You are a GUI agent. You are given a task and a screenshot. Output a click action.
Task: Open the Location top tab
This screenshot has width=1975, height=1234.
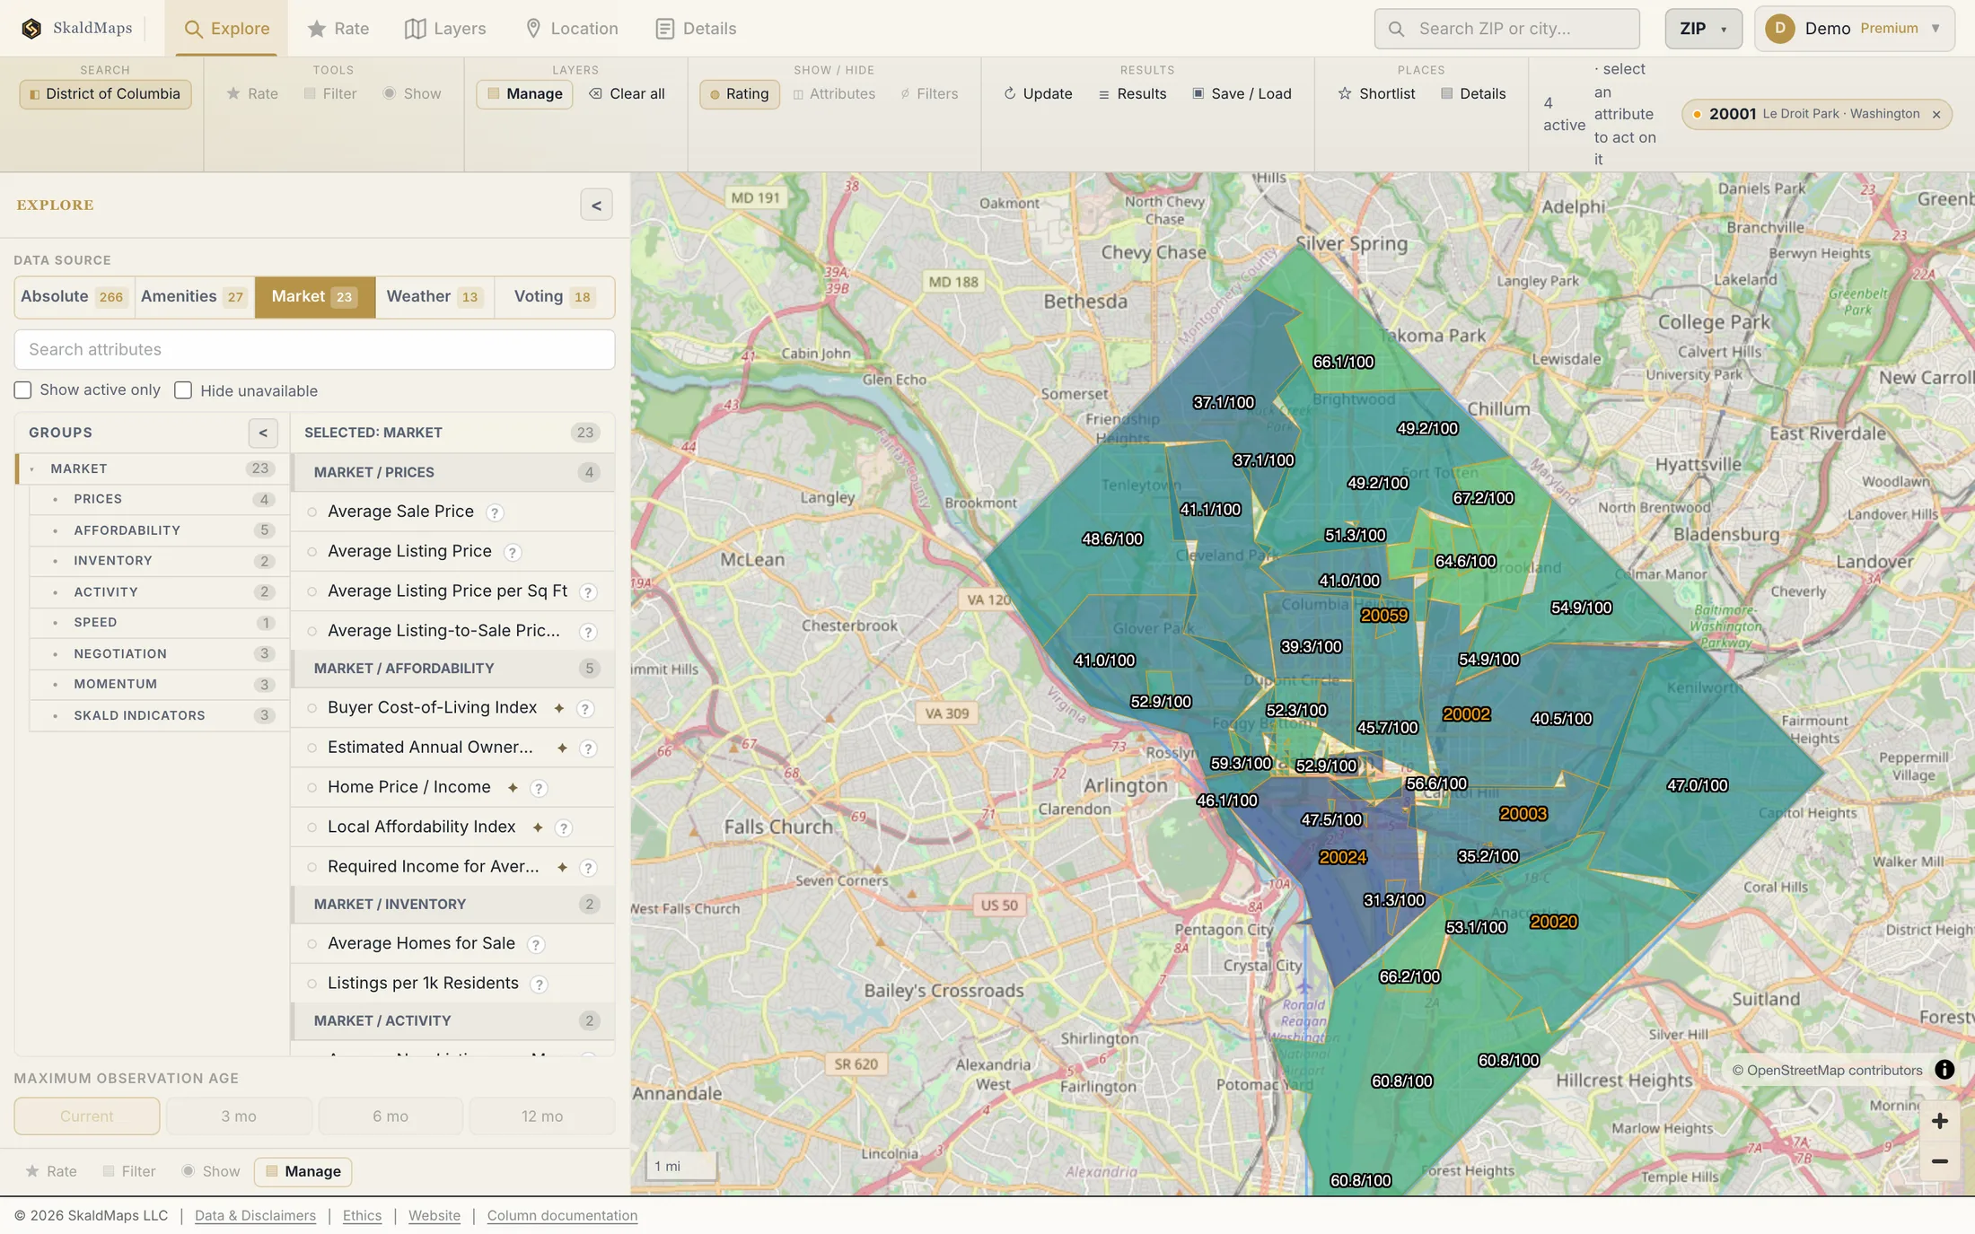point(572,29)
